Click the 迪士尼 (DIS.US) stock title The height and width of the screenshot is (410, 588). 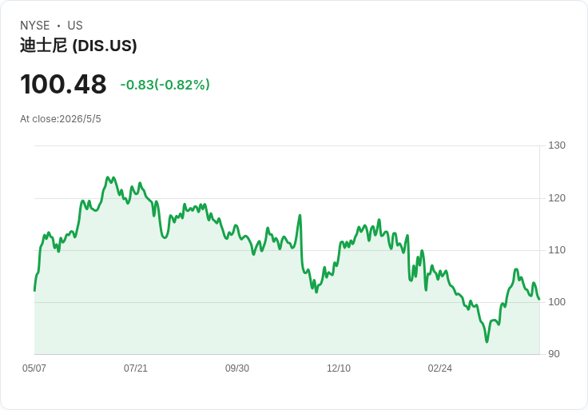78,46
